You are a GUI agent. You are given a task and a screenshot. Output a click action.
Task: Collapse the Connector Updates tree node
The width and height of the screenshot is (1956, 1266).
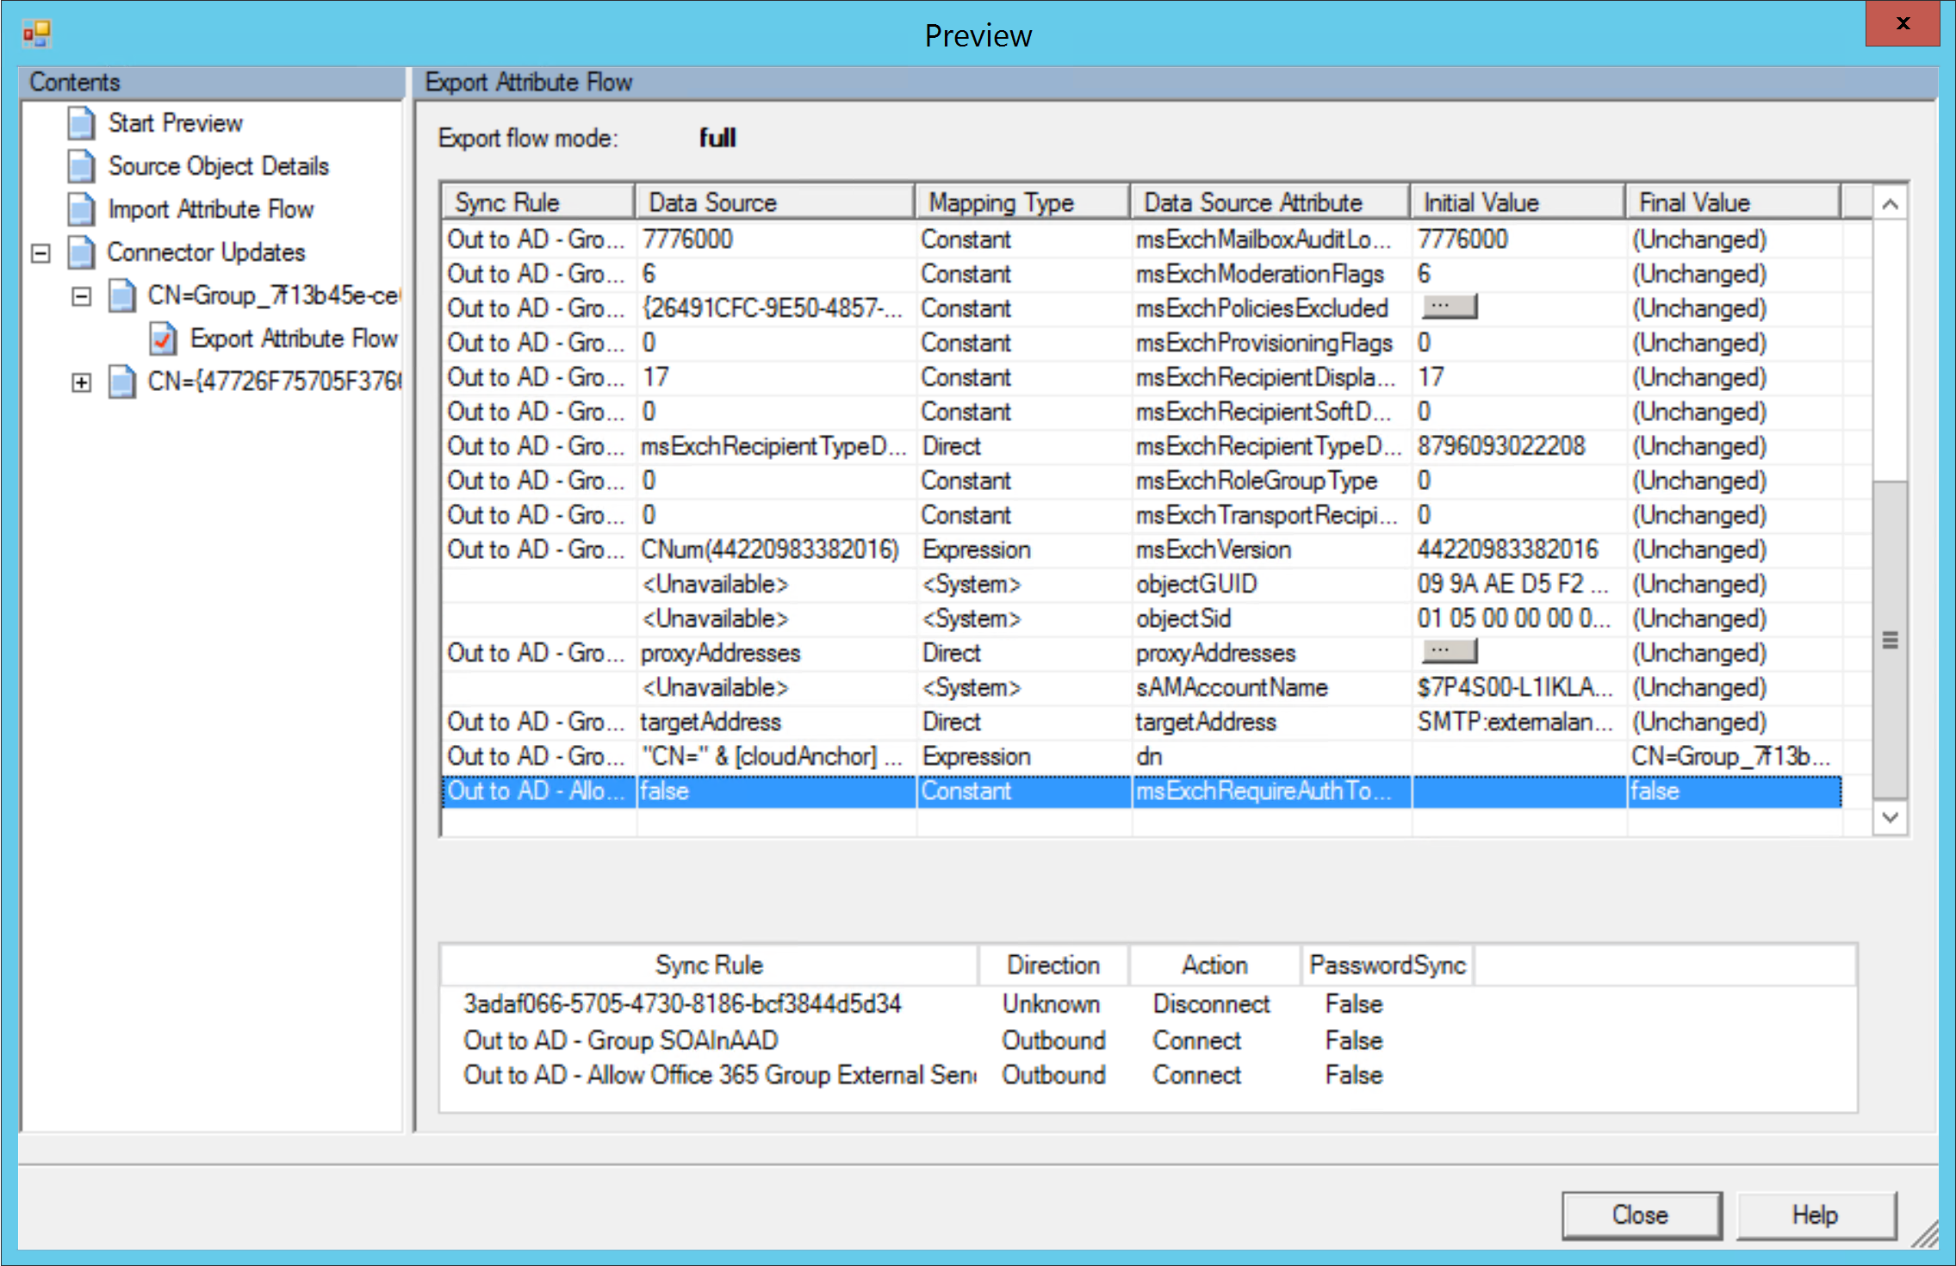[x=40, y=253]
